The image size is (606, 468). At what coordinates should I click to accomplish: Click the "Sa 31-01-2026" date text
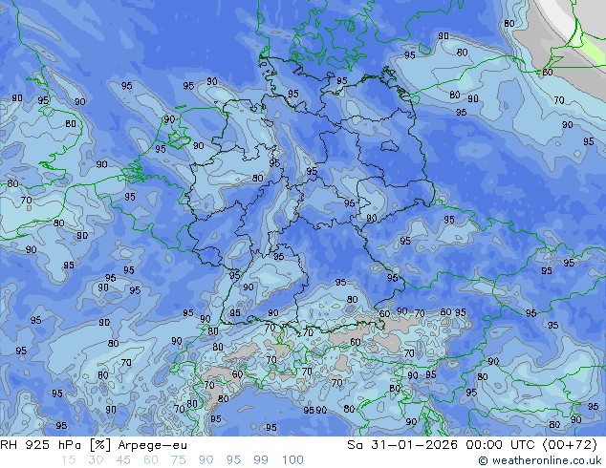[402, 445]
